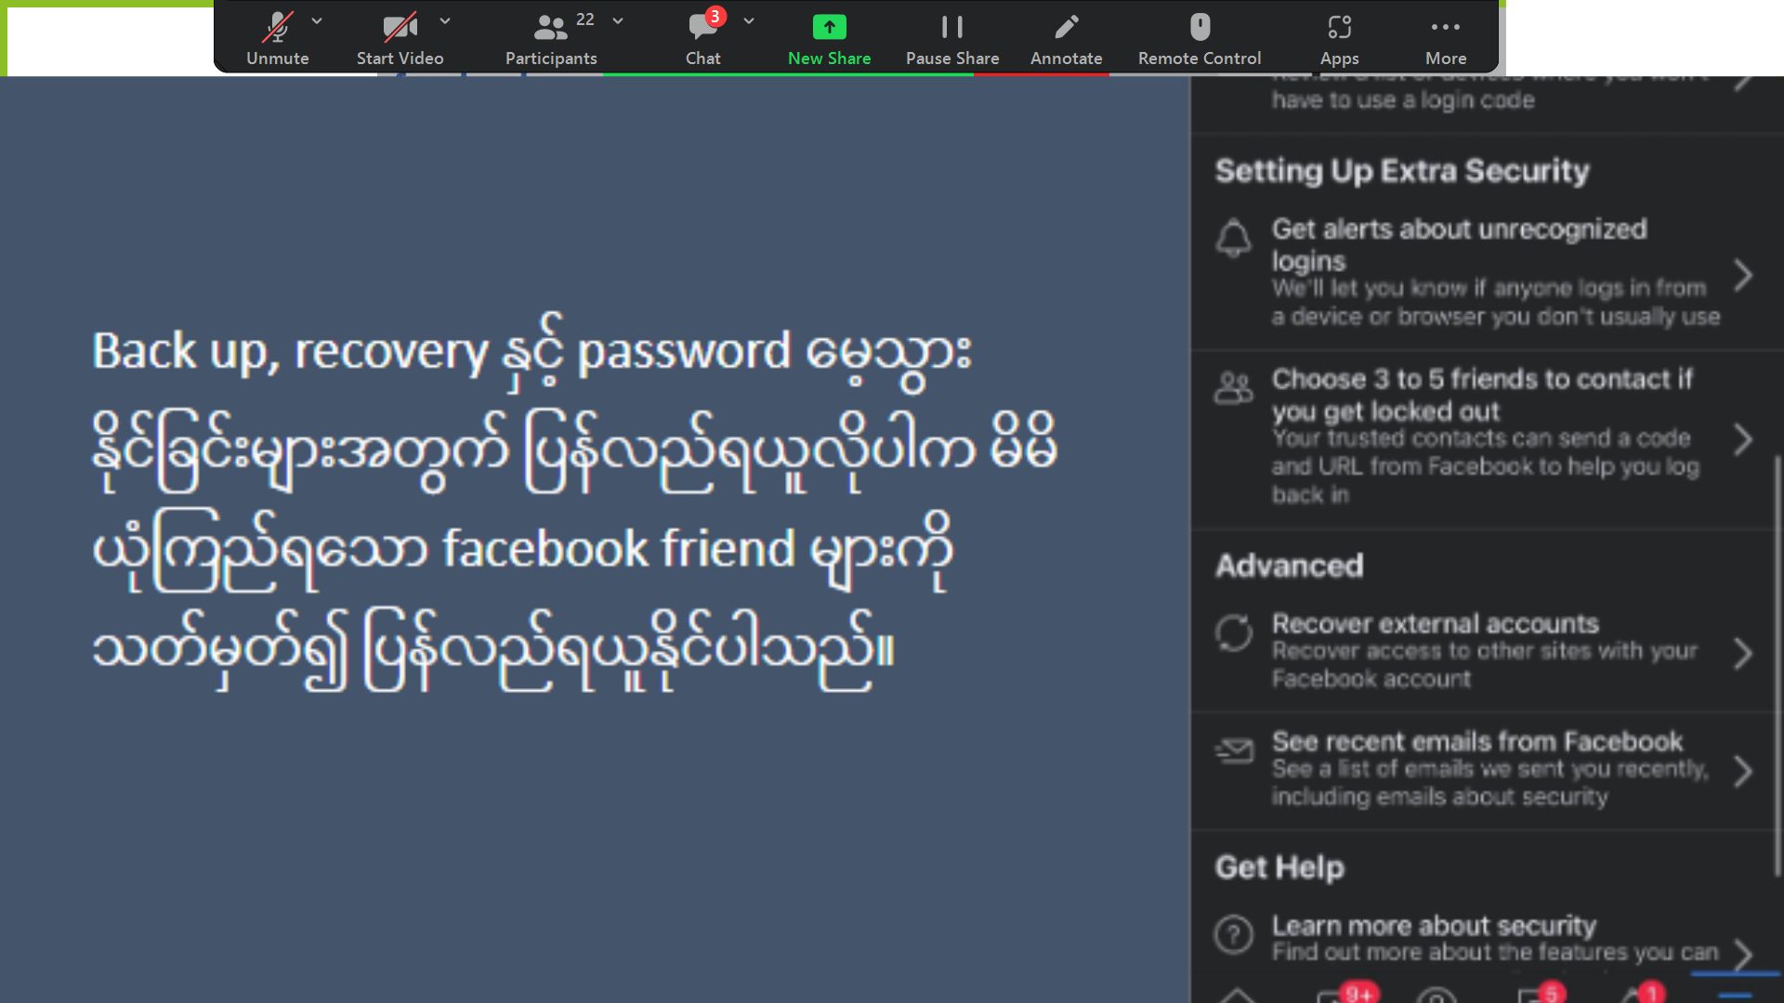1784x1003 pixels.
Task: Expand chevron for trusted contacts row
Action: pyautogui.click(x=1743, y=439)
